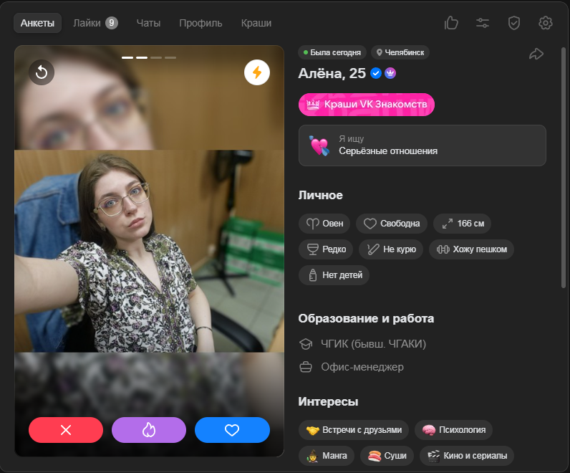570x473 pixels.
Task: Click the Была сегодня status badge
Action: pos(332,52)
